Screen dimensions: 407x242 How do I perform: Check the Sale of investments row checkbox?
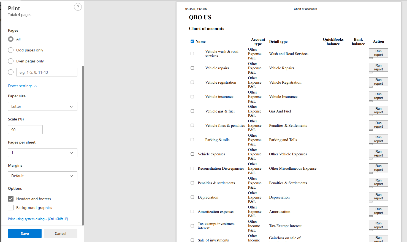(x=192, y=240)
